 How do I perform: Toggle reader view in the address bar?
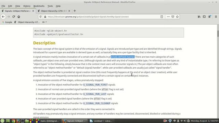click(x=162, y=17)
